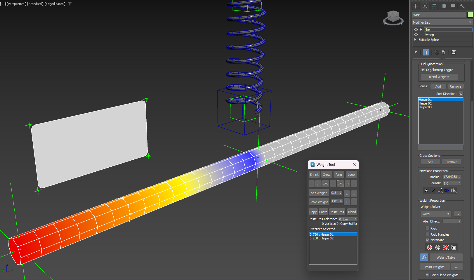Screen dimensions: 474x280
Task: Open the Utilities panel wrench icon
Action: pos(462,6)
